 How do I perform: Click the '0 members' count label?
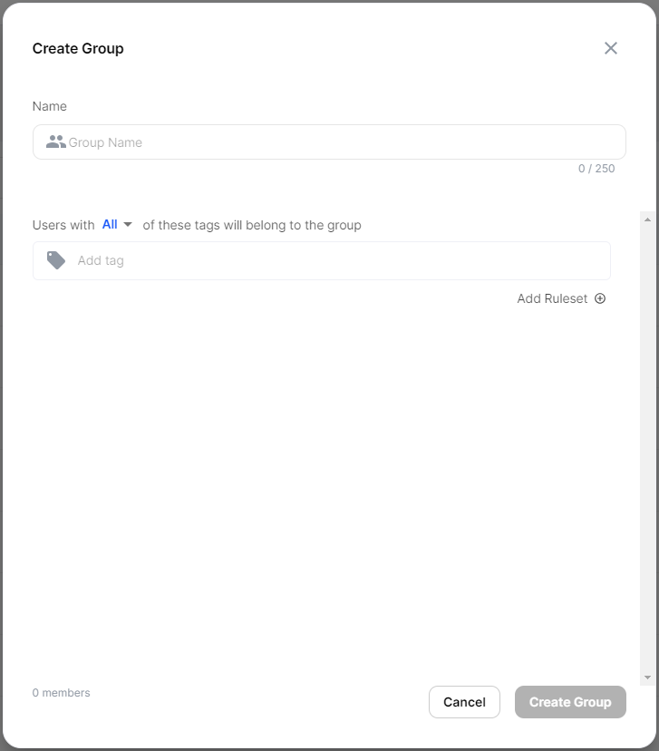coord(62,693)
